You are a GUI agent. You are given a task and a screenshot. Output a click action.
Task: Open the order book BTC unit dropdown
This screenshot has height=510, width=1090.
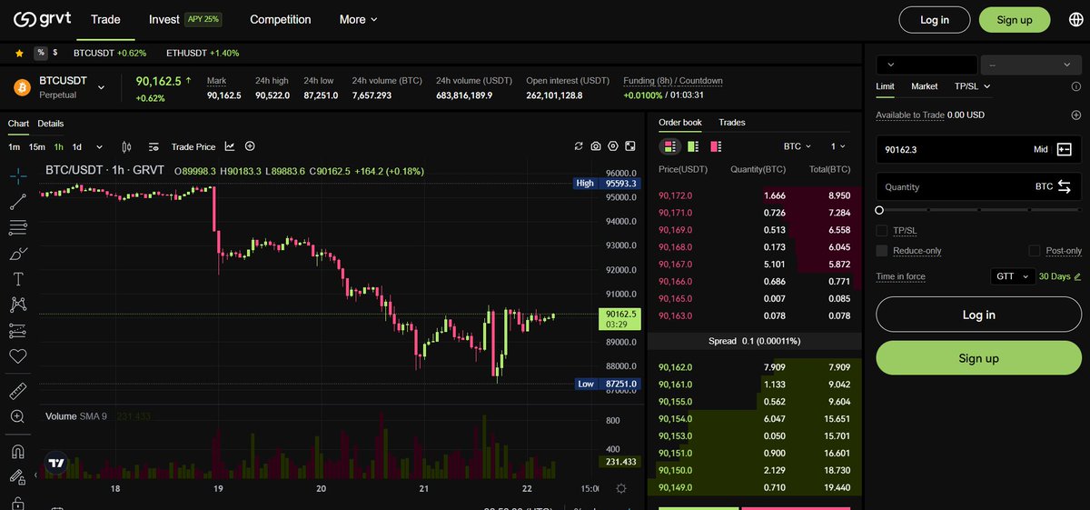click(x=798, y=146)
